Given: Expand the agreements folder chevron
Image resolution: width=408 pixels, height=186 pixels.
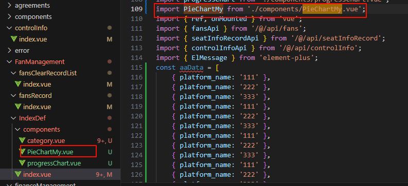Looking at the screenshot, I should (x=10, y=6).
